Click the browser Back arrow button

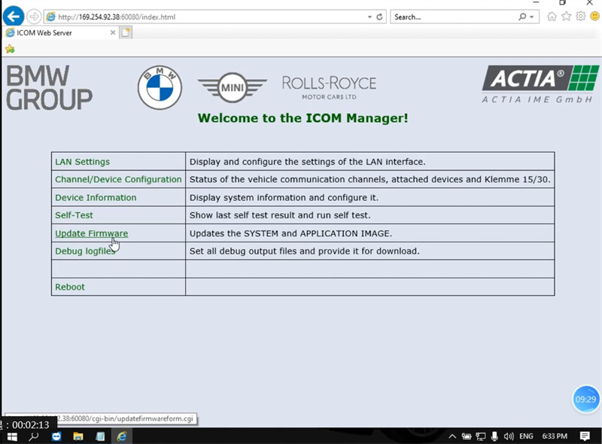click(x=14, y=16)
